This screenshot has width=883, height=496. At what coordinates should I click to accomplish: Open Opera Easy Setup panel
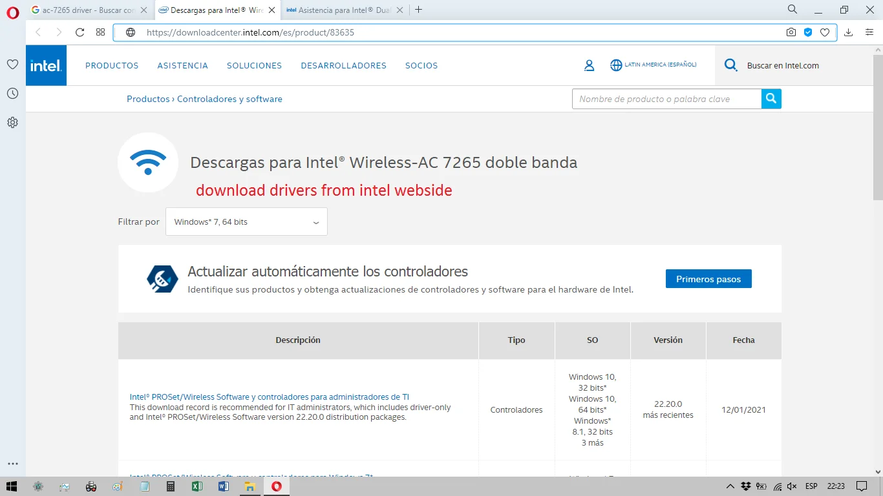(869, 32)
